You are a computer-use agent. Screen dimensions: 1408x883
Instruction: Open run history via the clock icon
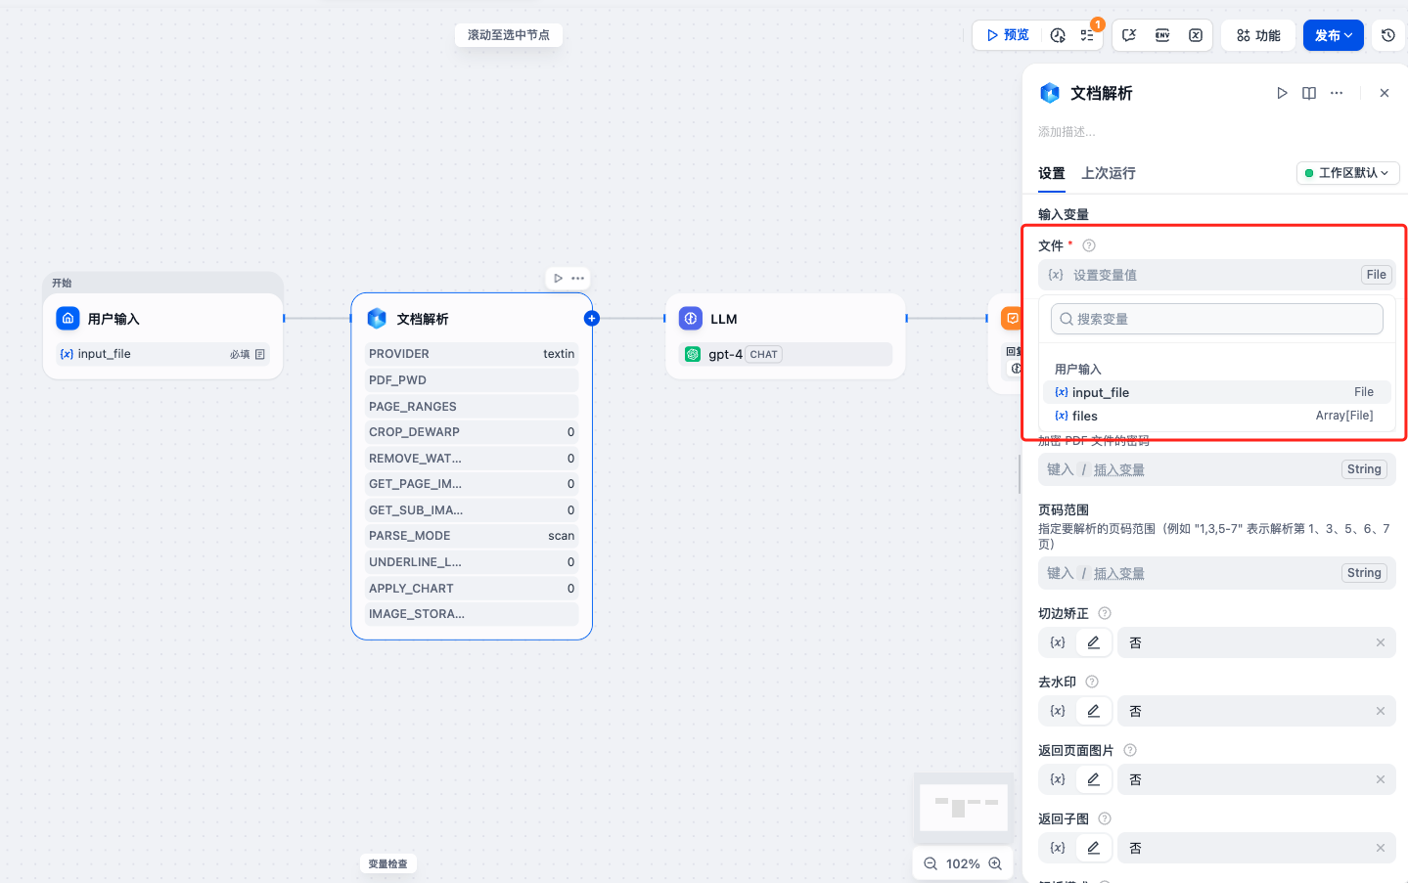click(1058, 34)
